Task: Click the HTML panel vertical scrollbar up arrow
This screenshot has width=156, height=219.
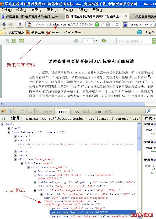Action: (x=139, y=124)
